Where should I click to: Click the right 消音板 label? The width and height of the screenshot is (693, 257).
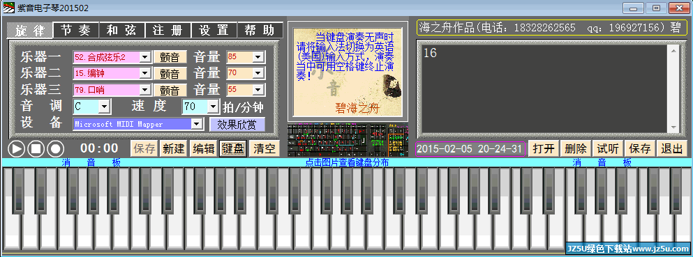click(602, 163)
